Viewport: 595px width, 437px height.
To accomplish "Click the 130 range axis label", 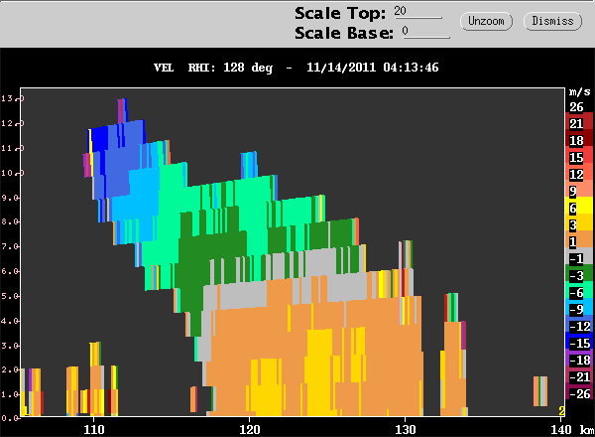I will tap(406, 429).
